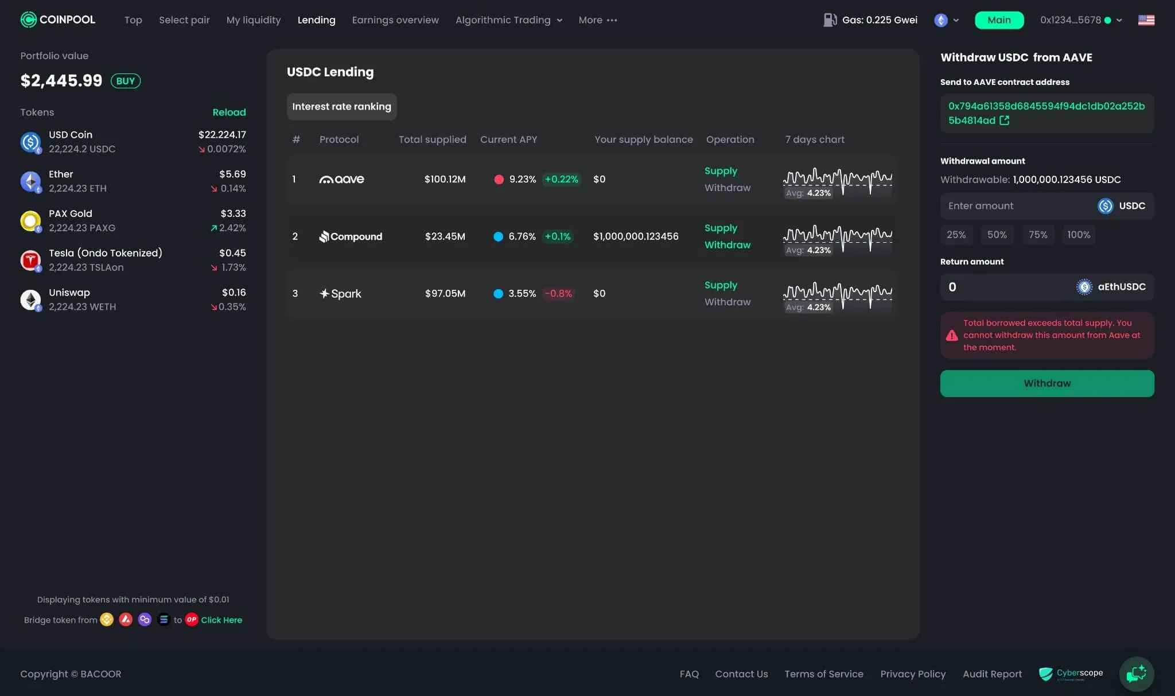Click the Optimism OP bridge icon
This screenshot has height=696, width=1175.
tap(192, 620)
